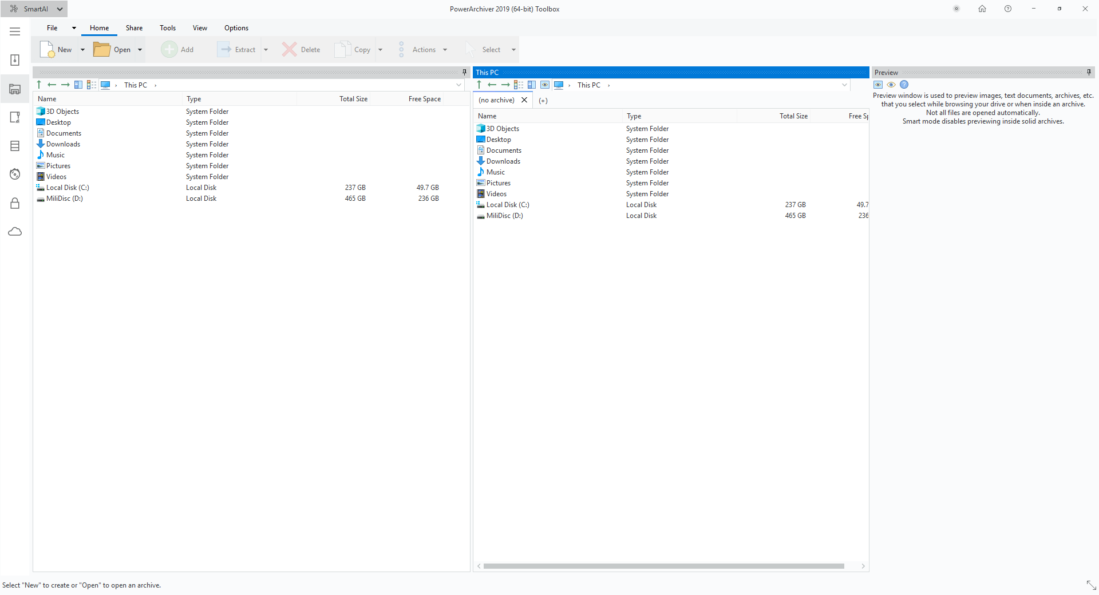Image resolution: width=1099 pixels, height=595 pixels.
Task: Click the hamburger menu icon in sidebar
Action: pyautogui.click(x=15, y=31)
